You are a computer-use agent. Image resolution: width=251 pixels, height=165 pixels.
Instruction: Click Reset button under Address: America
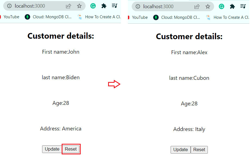tap(71, 149)
